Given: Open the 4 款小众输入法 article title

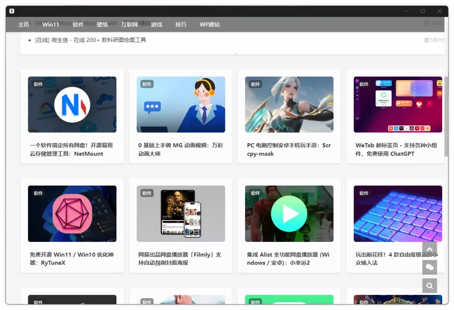Looking at the screenshot, I should tap(396, 258).
